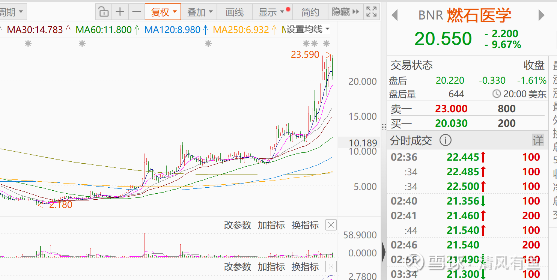Close the indicator panel with 2.7800 scale
The width and height of the screenshot is (557, 280).
(331, 267)
